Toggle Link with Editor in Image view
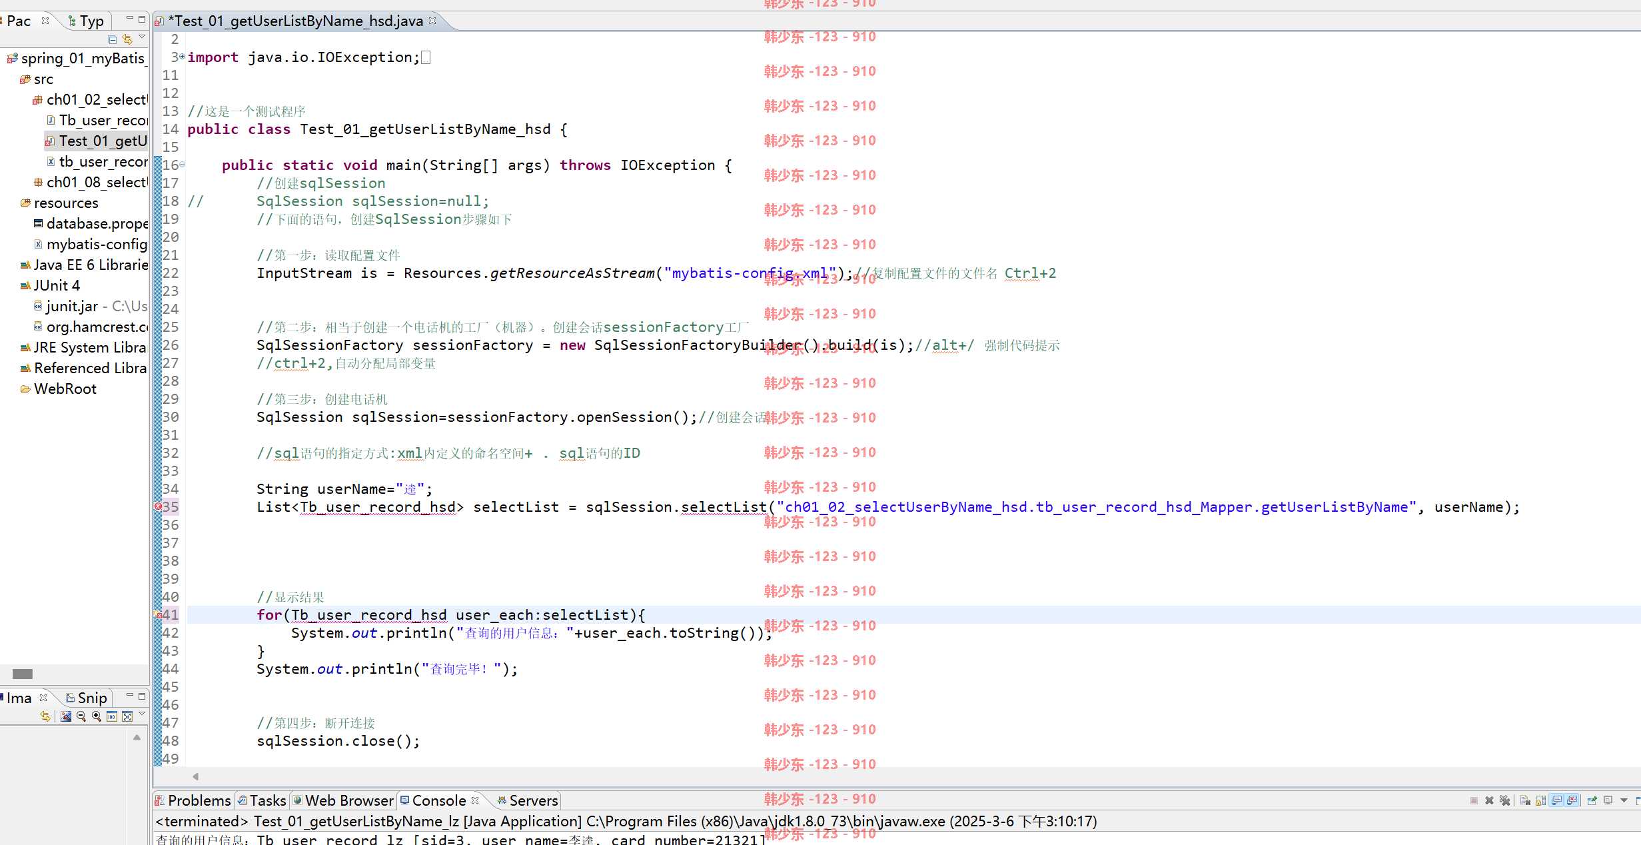The width and height of the screenshot is (1641, 845). [x=45, y=717]
